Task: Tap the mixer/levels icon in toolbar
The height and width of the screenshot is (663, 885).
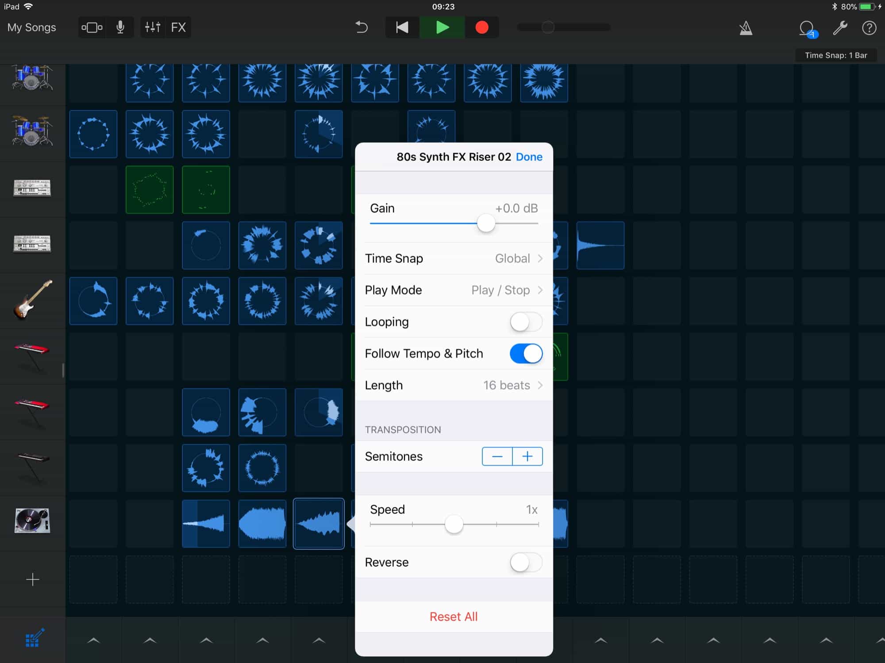Action: [x=152, y=27]
